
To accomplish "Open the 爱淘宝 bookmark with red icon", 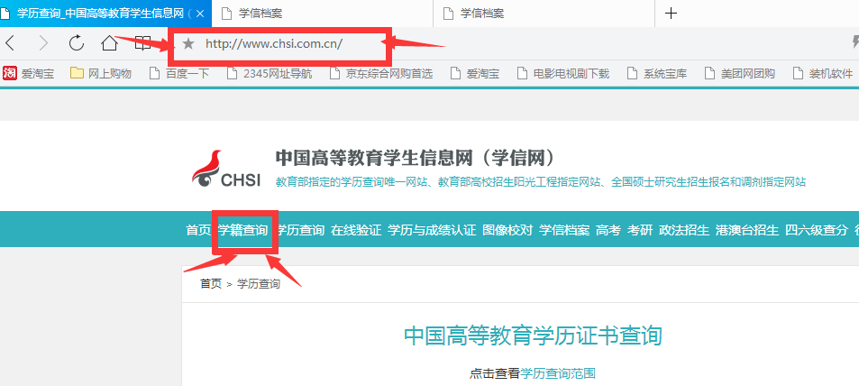I will pyautogui.click(x=29, y=73).
